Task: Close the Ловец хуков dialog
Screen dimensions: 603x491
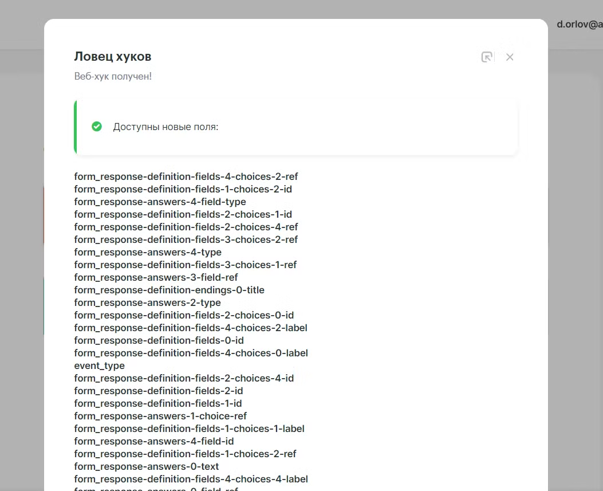Action: [510, 57]
